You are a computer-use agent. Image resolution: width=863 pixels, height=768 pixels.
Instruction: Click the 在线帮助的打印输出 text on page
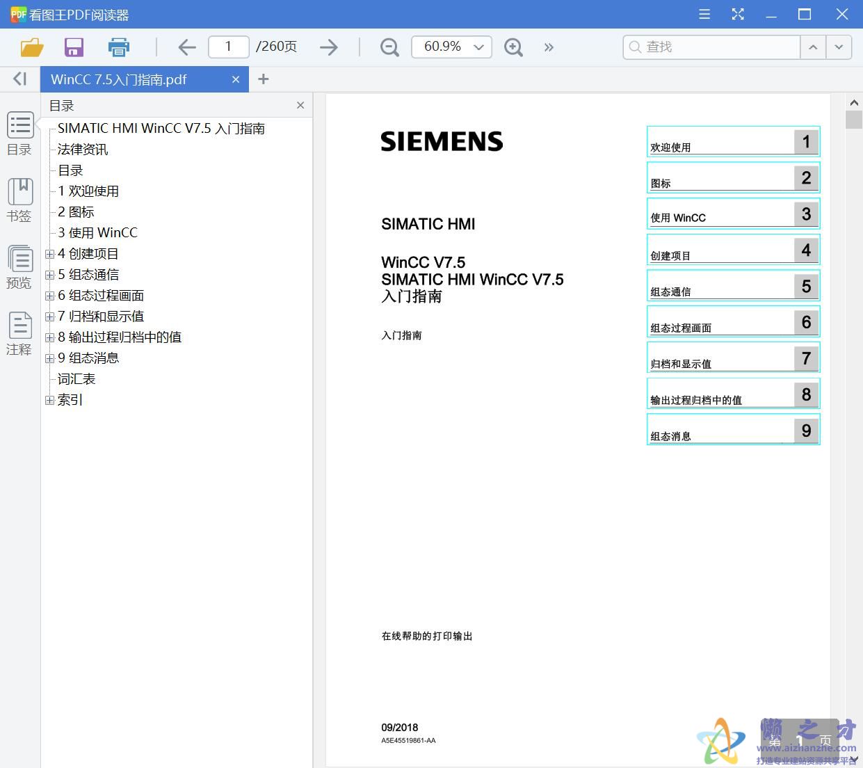pos(427,636)
